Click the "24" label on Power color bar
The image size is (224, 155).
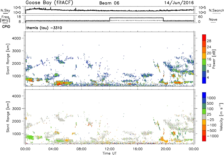click(x=209, y=47)
